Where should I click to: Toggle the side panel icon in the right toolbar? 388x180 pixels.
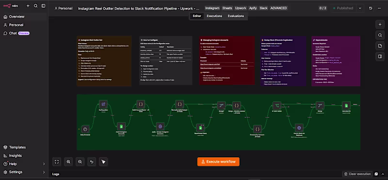[380, 56]
